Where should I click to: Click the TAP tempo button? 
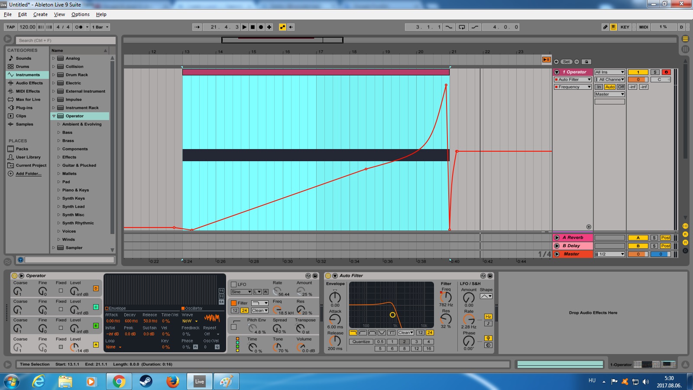(x=11, y=27)
